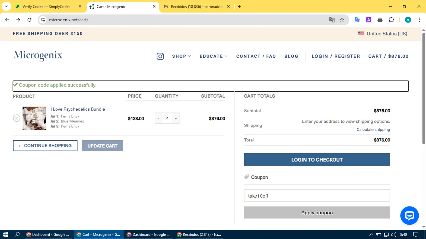
Task: Open the robot extension icon
Action: [380, 20]
